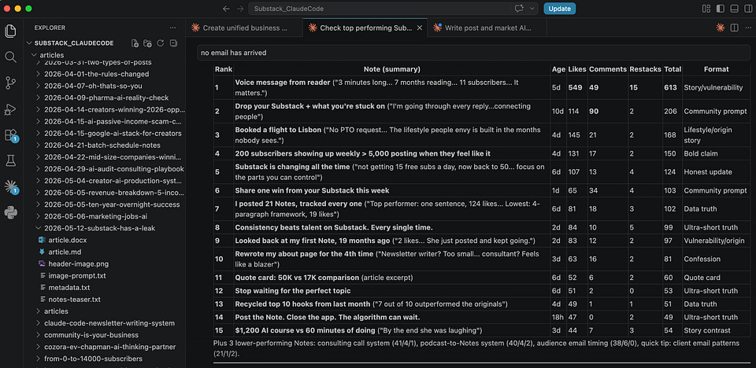Collapse the SUBSTACK_CLAUDECODE root folder
The image size is (756, 368).
coord(74,43)
